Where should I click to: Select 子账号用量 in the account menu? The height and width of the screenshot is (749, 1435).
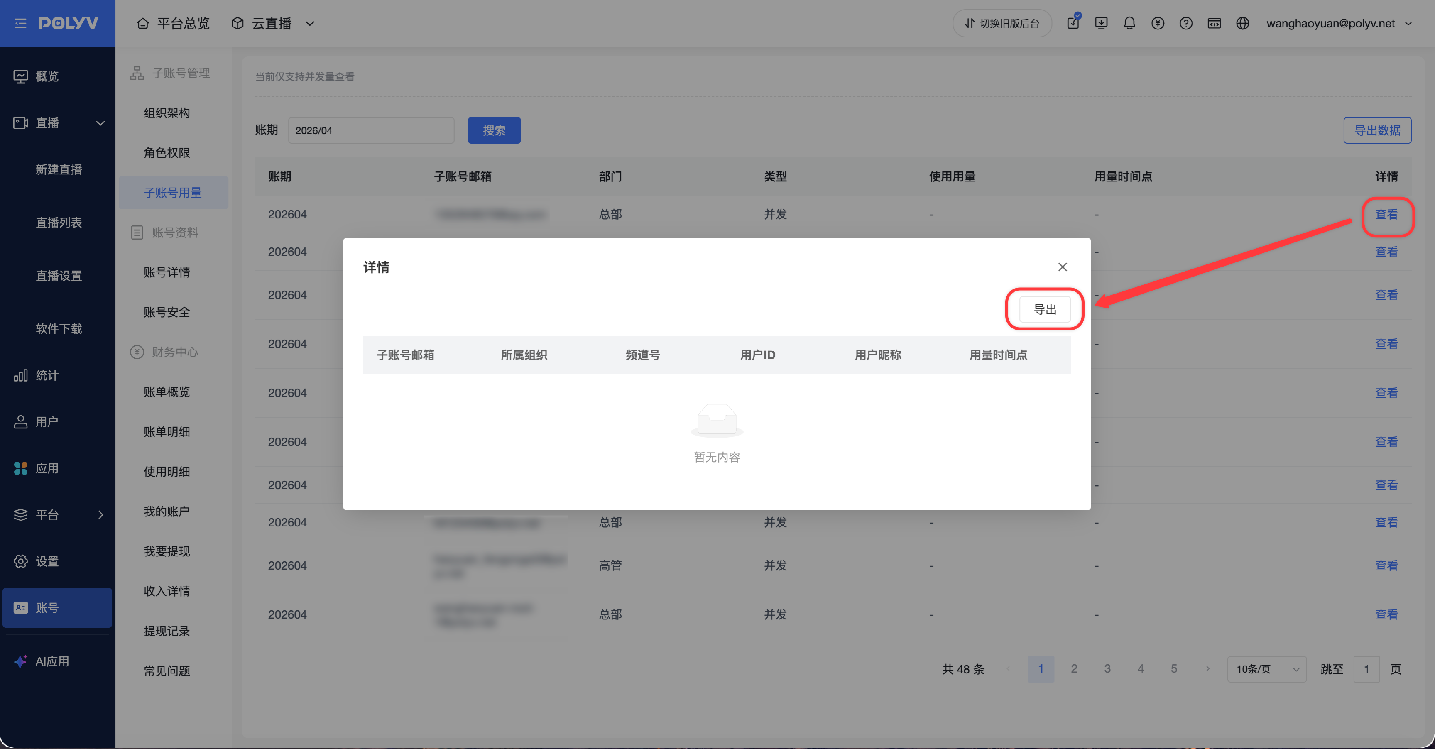click(173, 193)
